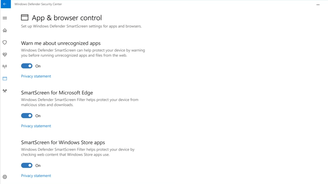Open Virus & threat protection shield icon
328x184 pixels.
click(5, 42)
